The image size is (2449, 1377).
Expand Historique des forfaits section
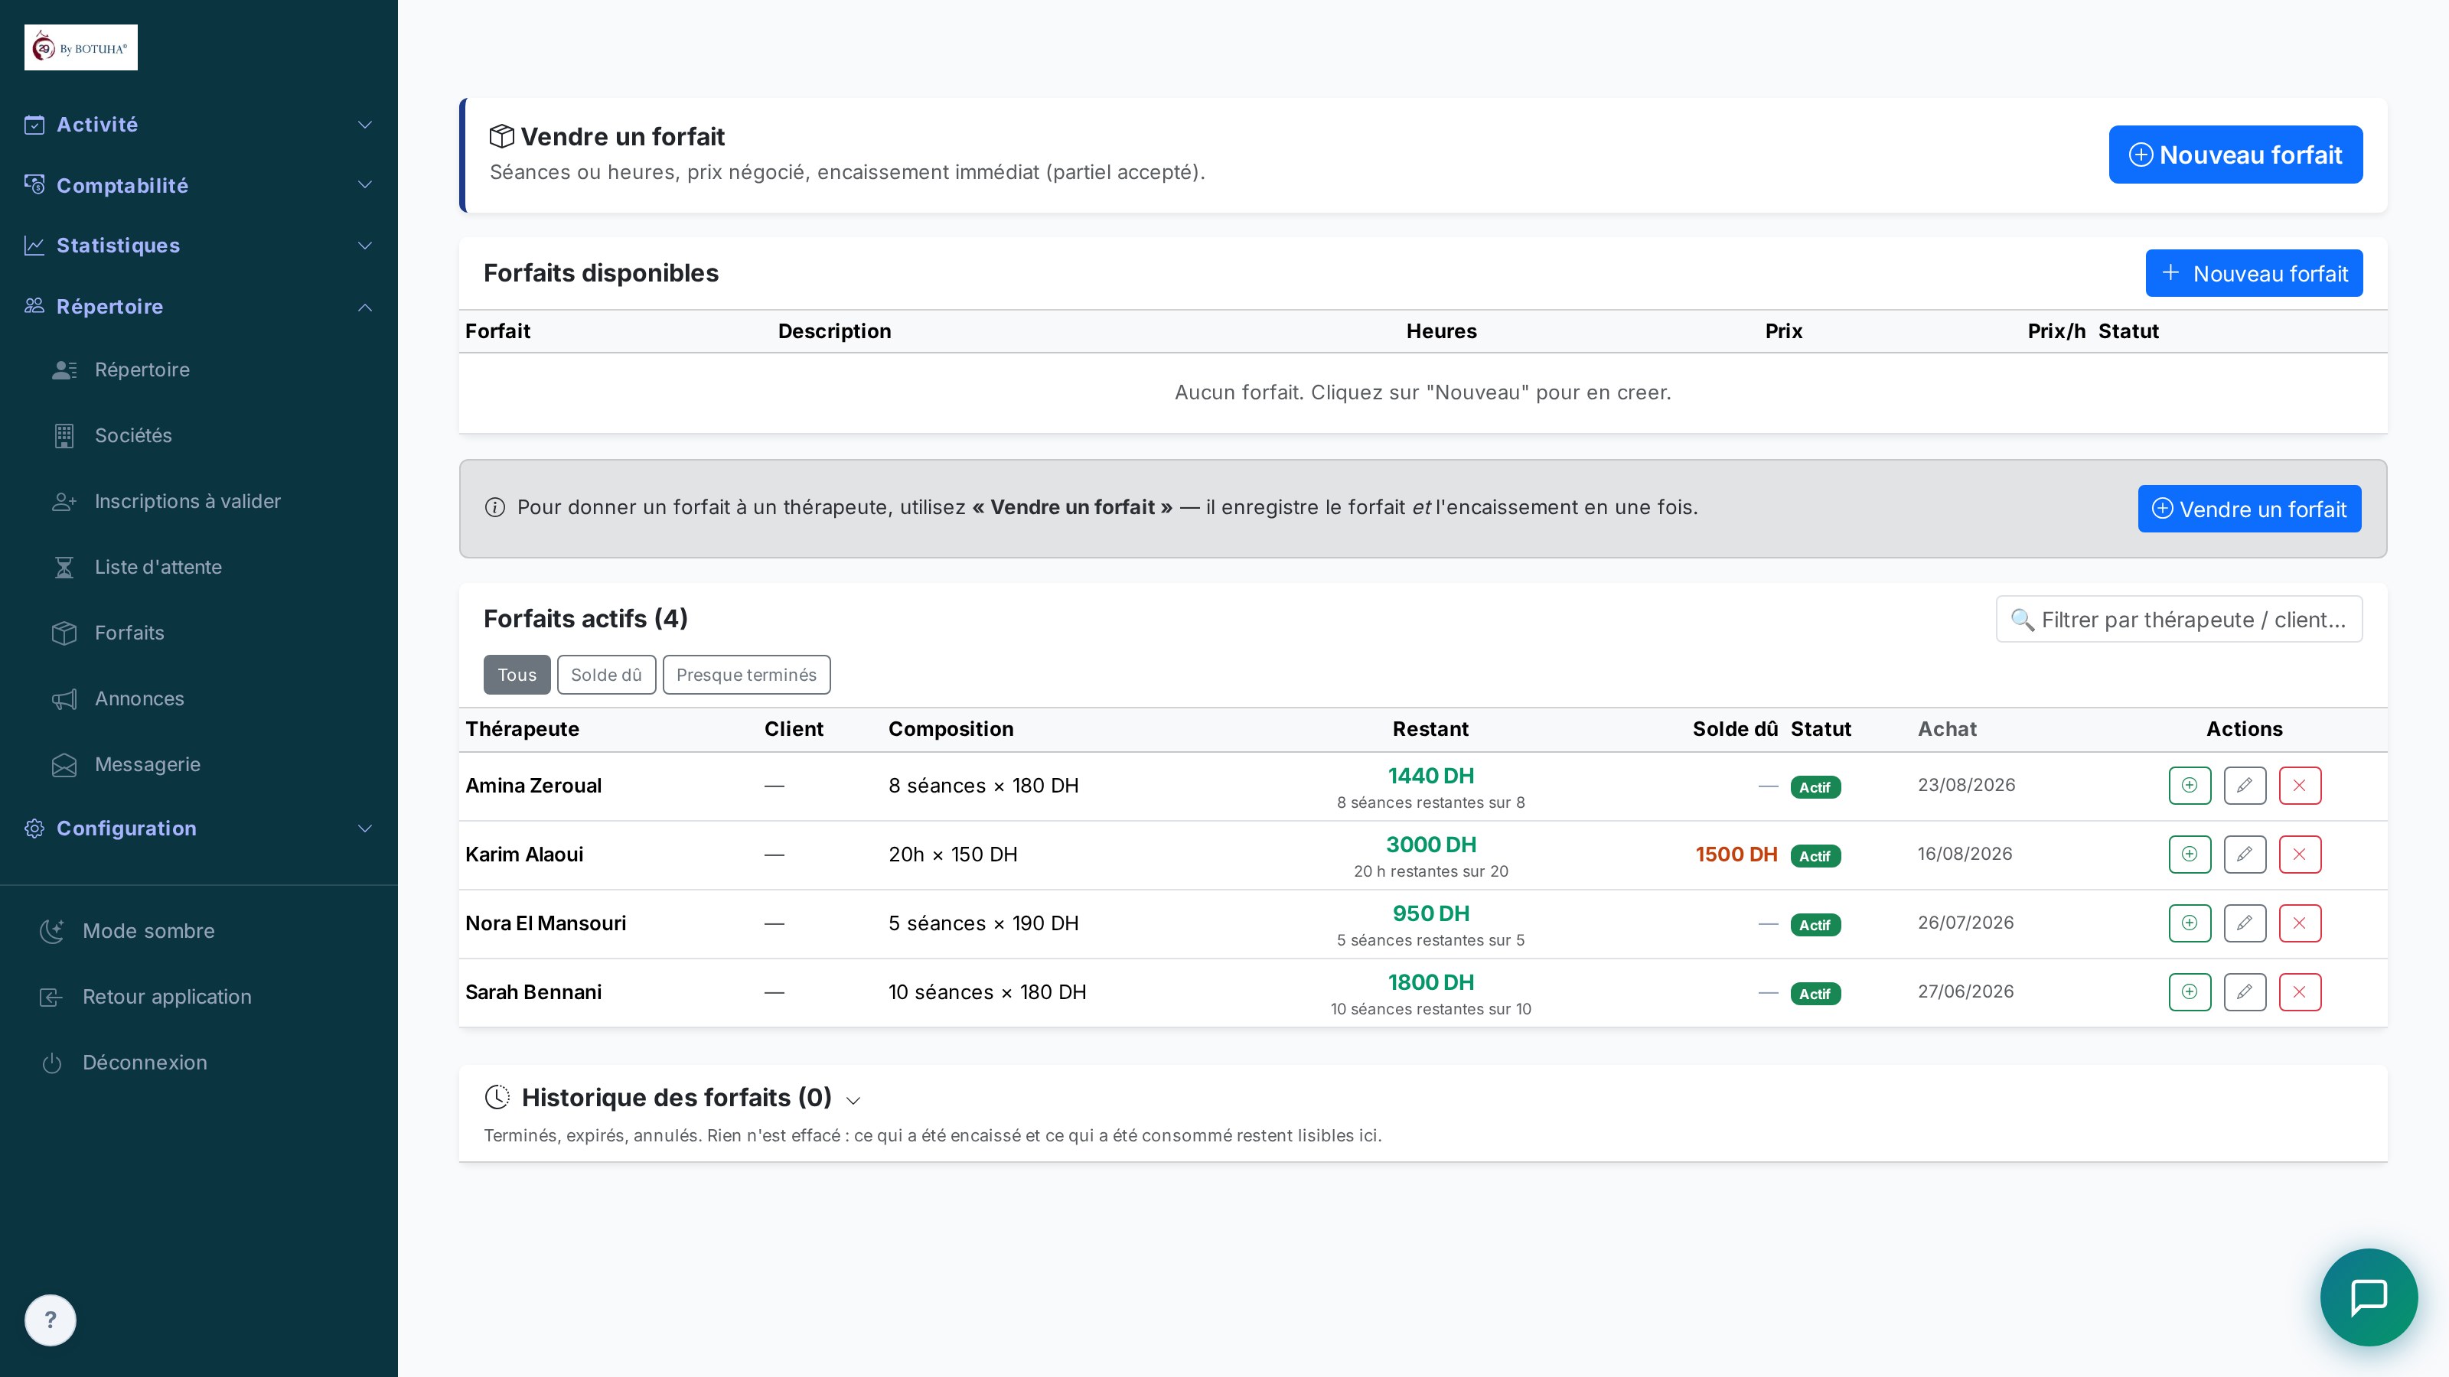[854, 1099]
